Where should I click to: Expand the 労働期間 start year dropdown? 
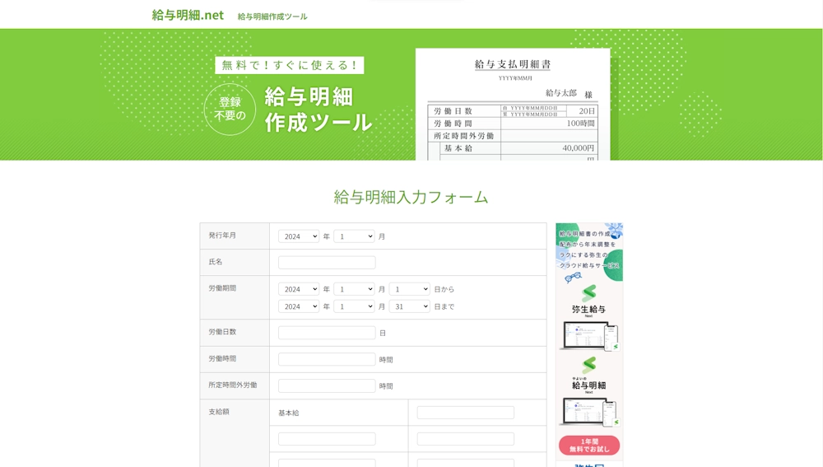point(298,289)
